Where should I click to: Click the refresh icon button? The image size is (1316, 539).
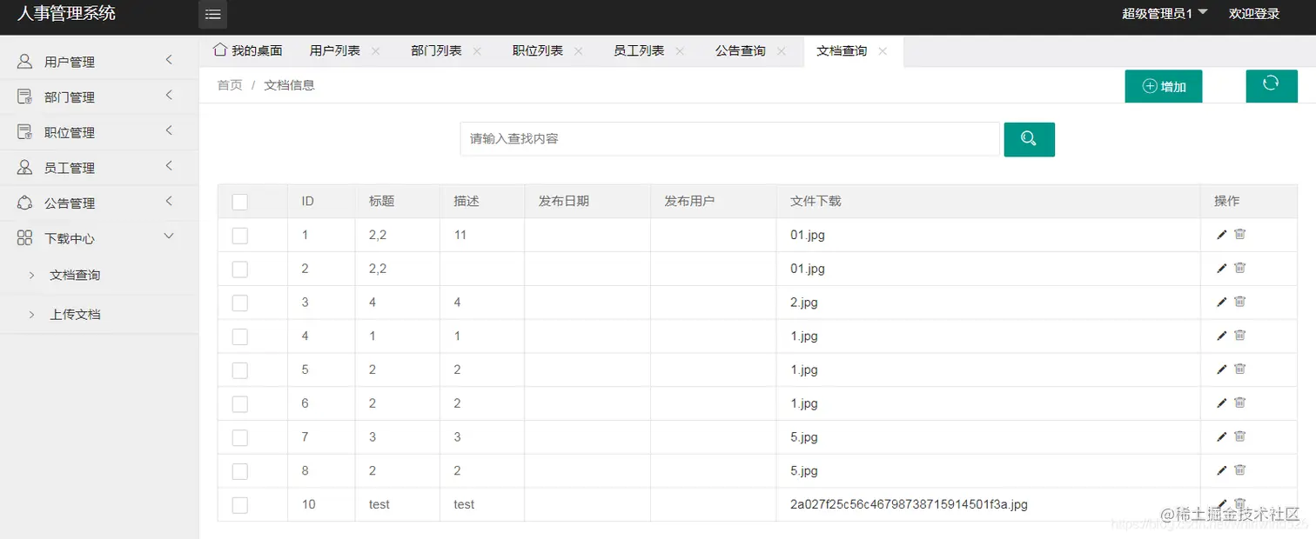coord(1271,85)
